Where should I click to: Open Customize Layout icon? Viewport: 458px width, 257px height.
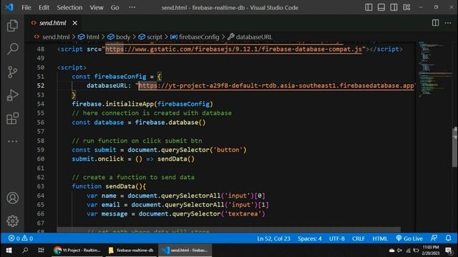[406, 7]
